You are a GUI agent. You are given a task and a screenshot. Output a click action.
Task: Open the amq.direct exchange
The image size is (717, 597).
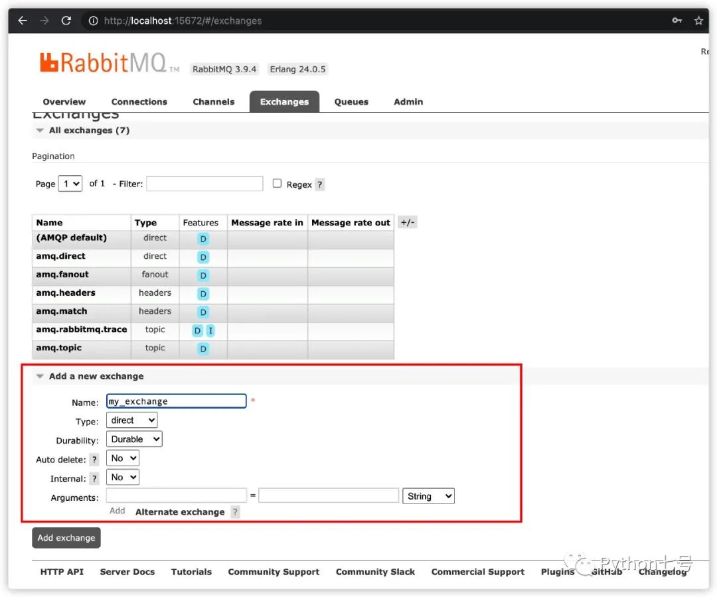(61, 256)
